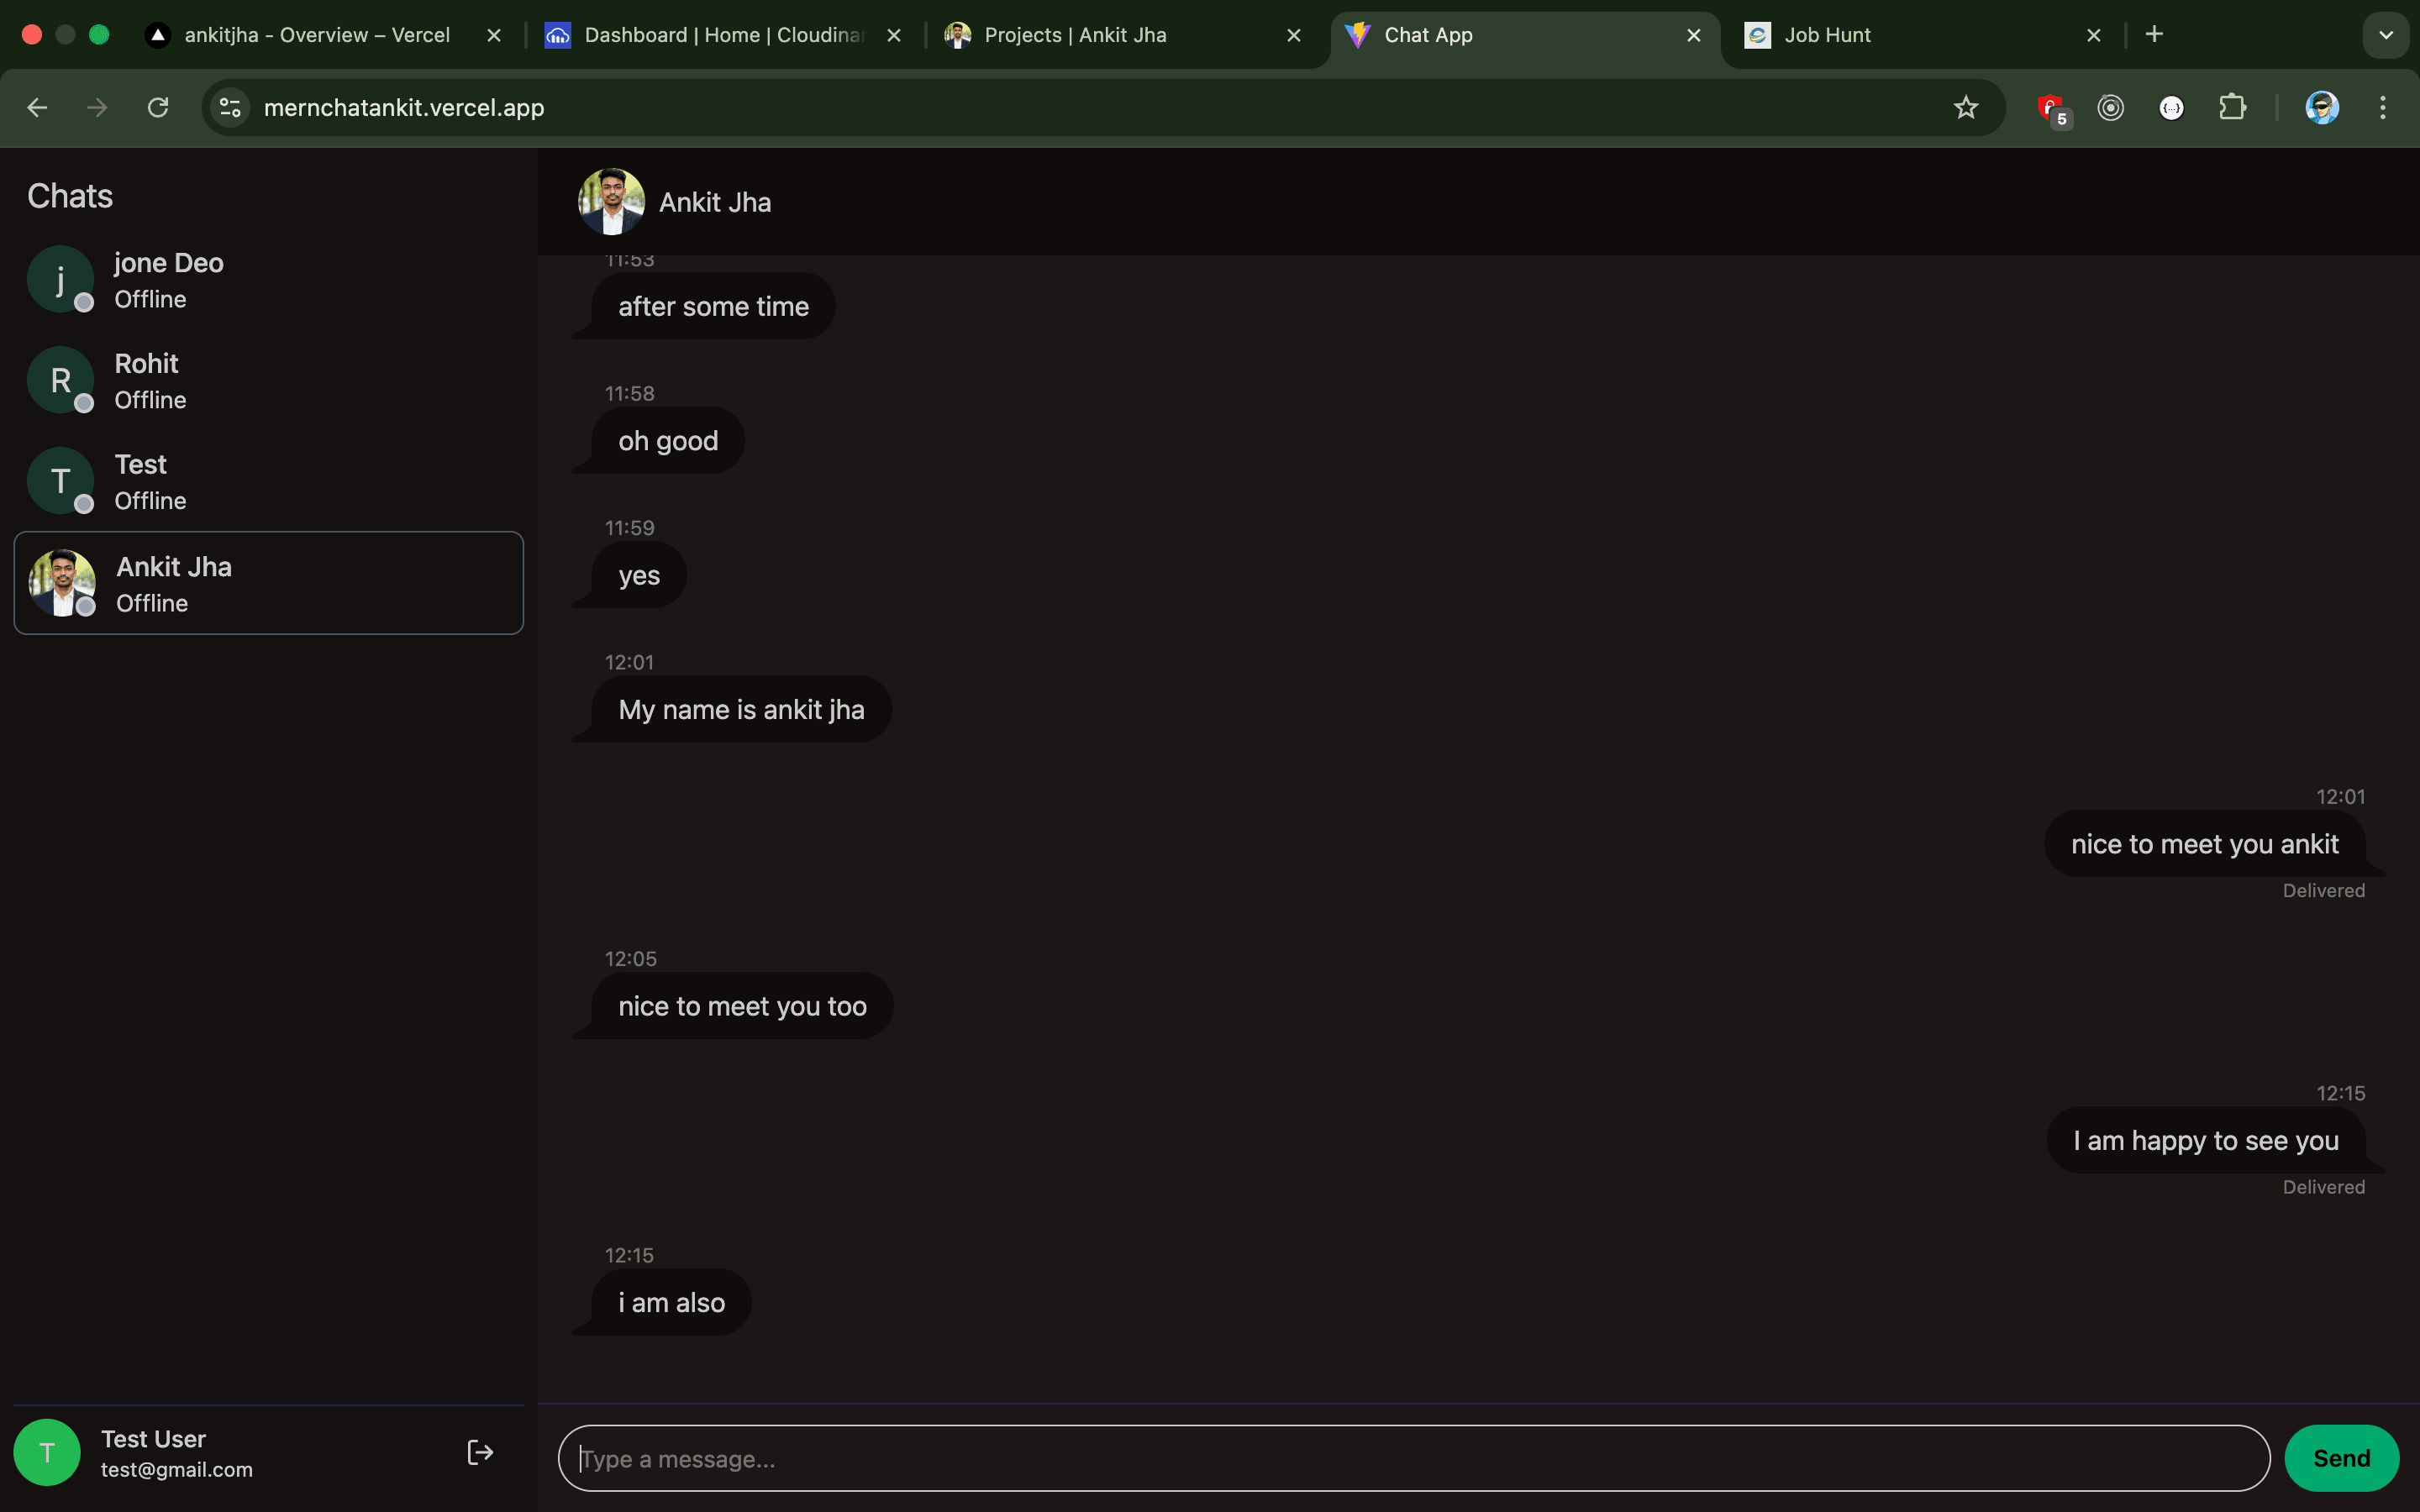This screenshot has height=1512, width=2420.
Task: Click the browser Extensions puzzle icon
Action: coord(2233,107)
